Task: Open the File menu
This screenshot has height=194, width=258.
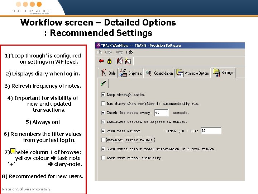Action: click(99, 52)
